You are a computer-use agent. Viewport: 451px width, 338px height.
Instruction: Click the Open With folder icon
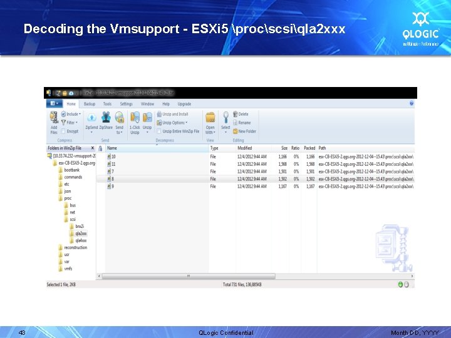[x=210, y=118]
